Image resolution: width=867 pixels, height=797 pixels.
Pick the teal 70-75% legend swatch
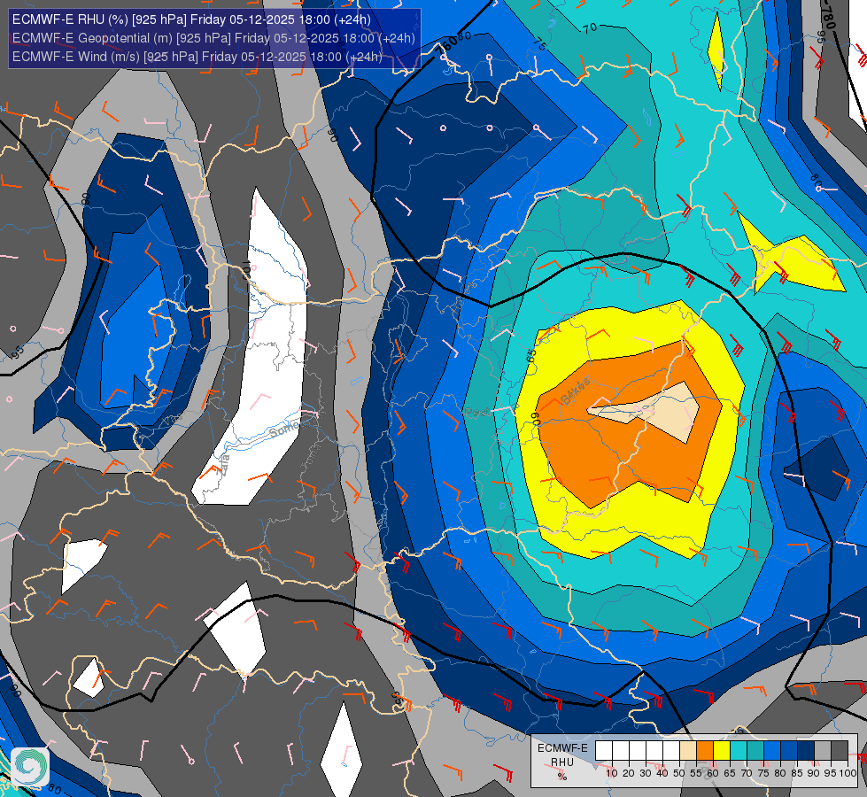[x=755, y=751]
